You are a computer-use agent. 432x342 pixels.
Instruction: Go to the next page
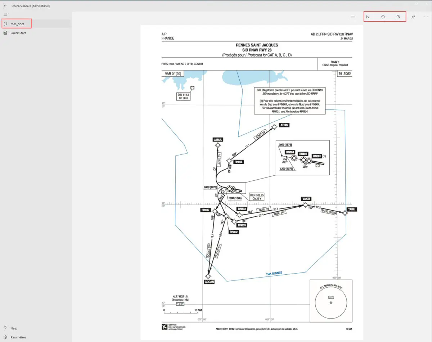(398, 17)
